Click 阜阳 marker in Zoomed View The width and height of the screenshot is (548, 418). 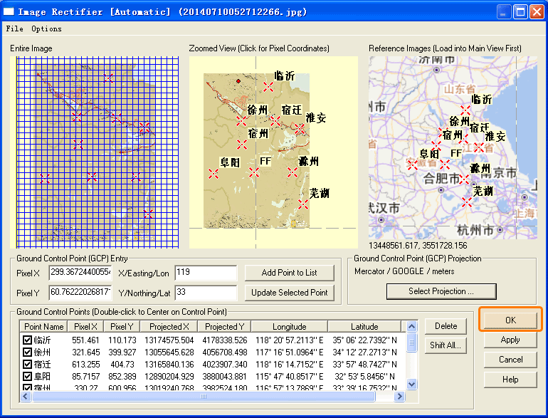point(214,174)
